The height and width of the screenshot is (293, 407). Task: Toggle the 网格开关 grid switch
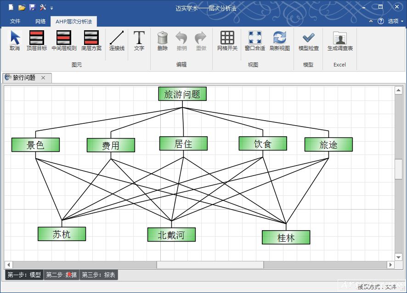tap(227, 40)
